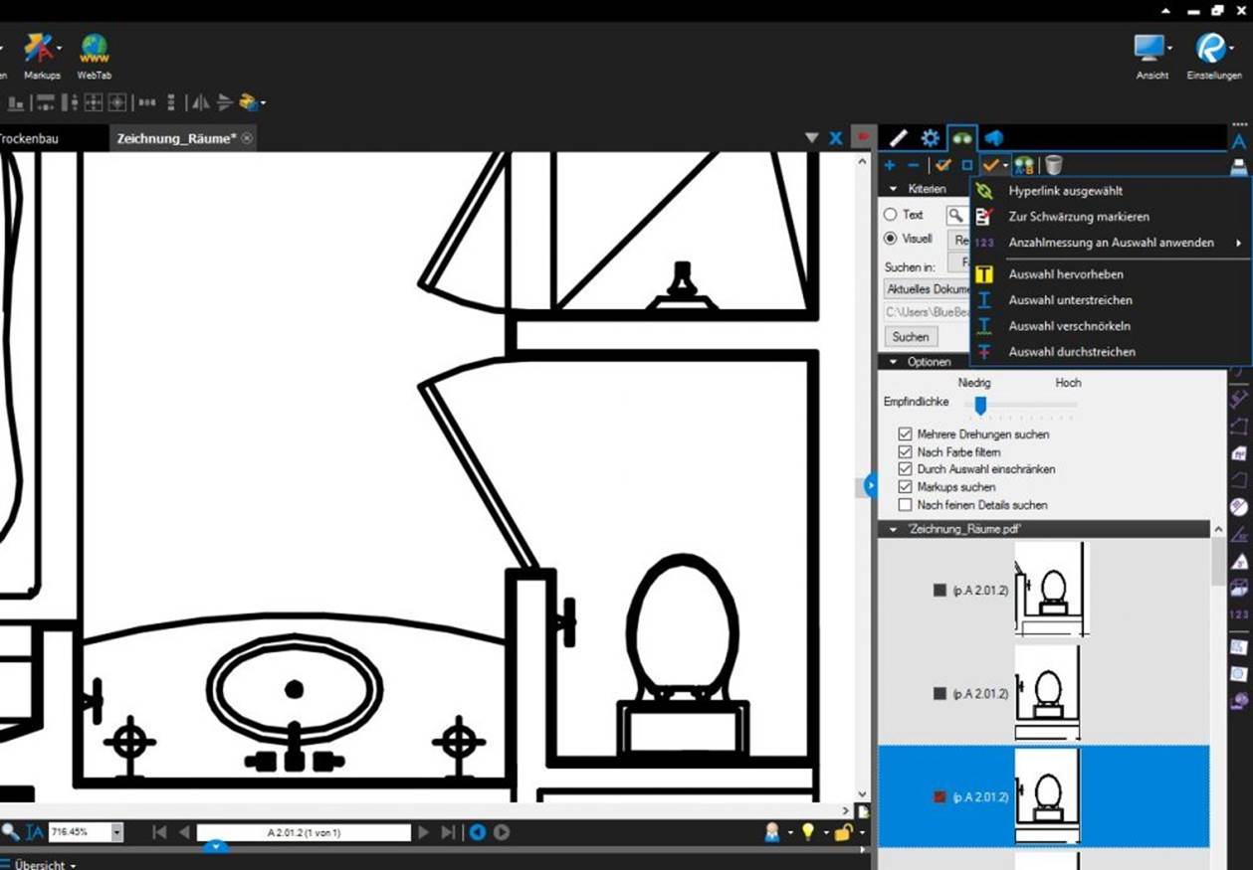
Task: Uncheck Nach Farbe filtern
Action: point(905,452)
